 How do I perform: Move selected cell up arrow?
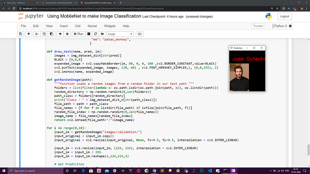60,34
